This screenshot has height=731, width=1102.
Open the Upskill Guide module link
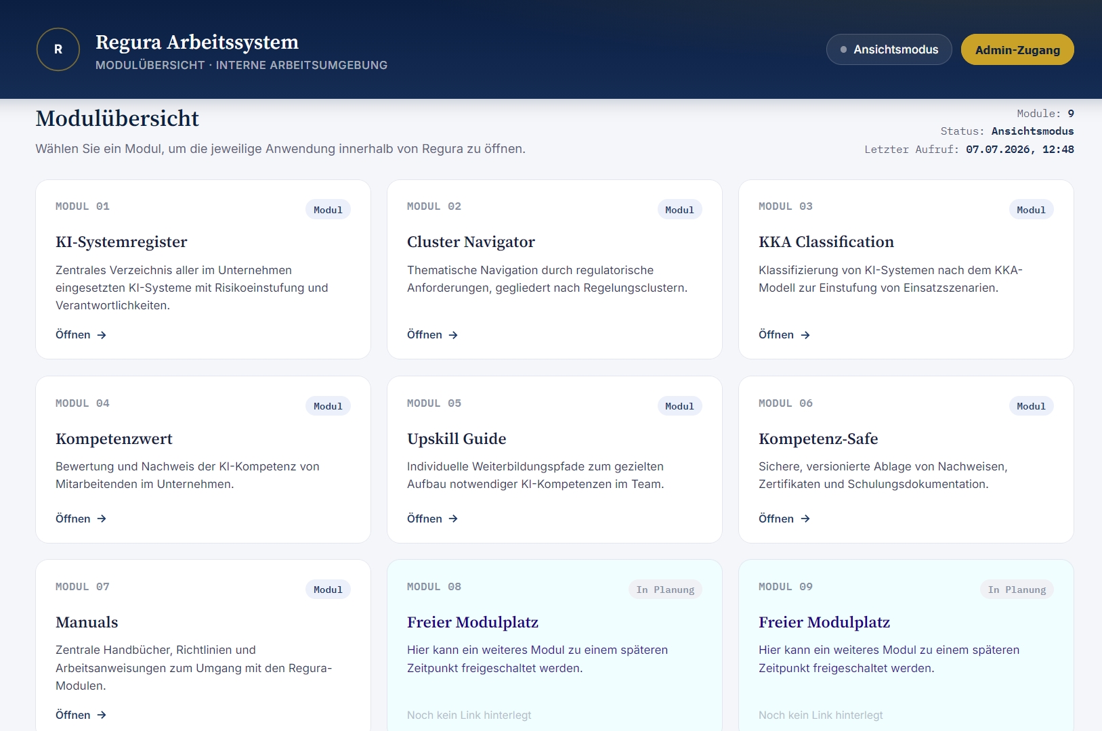(433, 518)
